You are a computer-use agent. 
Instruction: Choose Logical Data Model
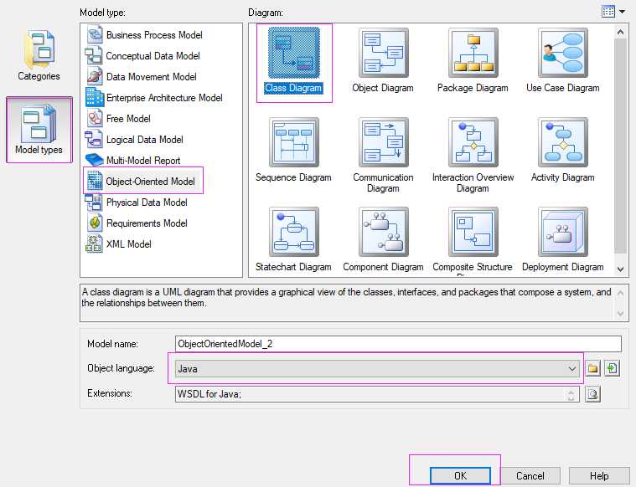134,140
